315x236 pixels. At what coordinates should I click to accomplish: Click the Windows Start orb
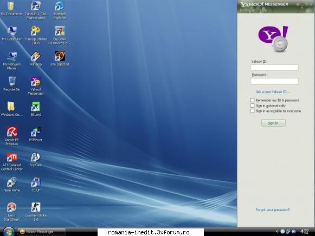(x=9, y=232)
